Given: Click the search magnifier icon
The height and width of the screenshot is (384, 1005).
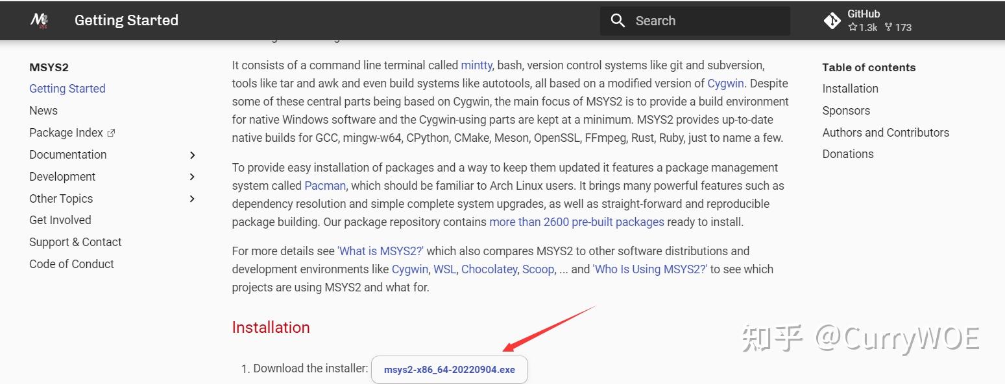Looking at the screenshot, I should point(618,21).
